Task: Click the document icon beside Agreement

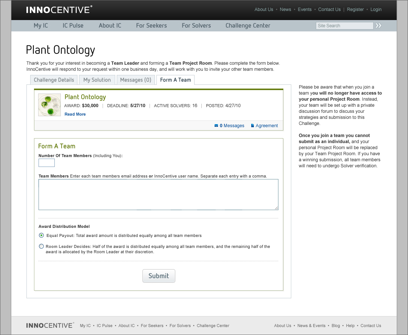Action: click(x=252, y=126)
